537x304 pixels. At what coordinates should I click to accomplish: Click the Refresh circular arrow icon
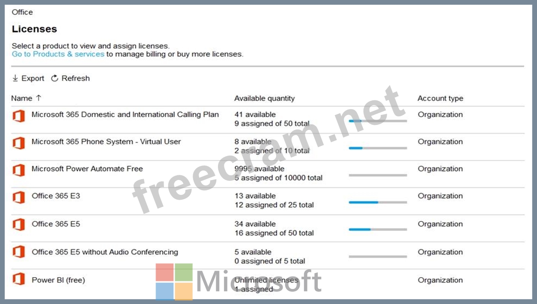pyautogui.click(x=54, y=78)
